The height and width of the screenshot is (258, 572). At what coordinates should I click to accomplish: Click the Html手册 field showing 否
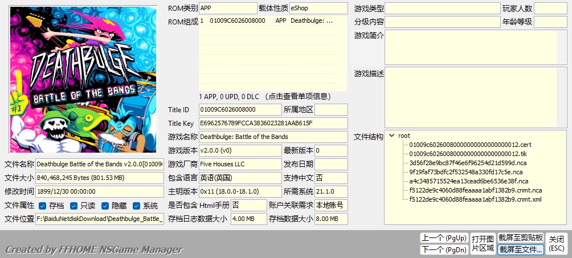tap(249, 205)
